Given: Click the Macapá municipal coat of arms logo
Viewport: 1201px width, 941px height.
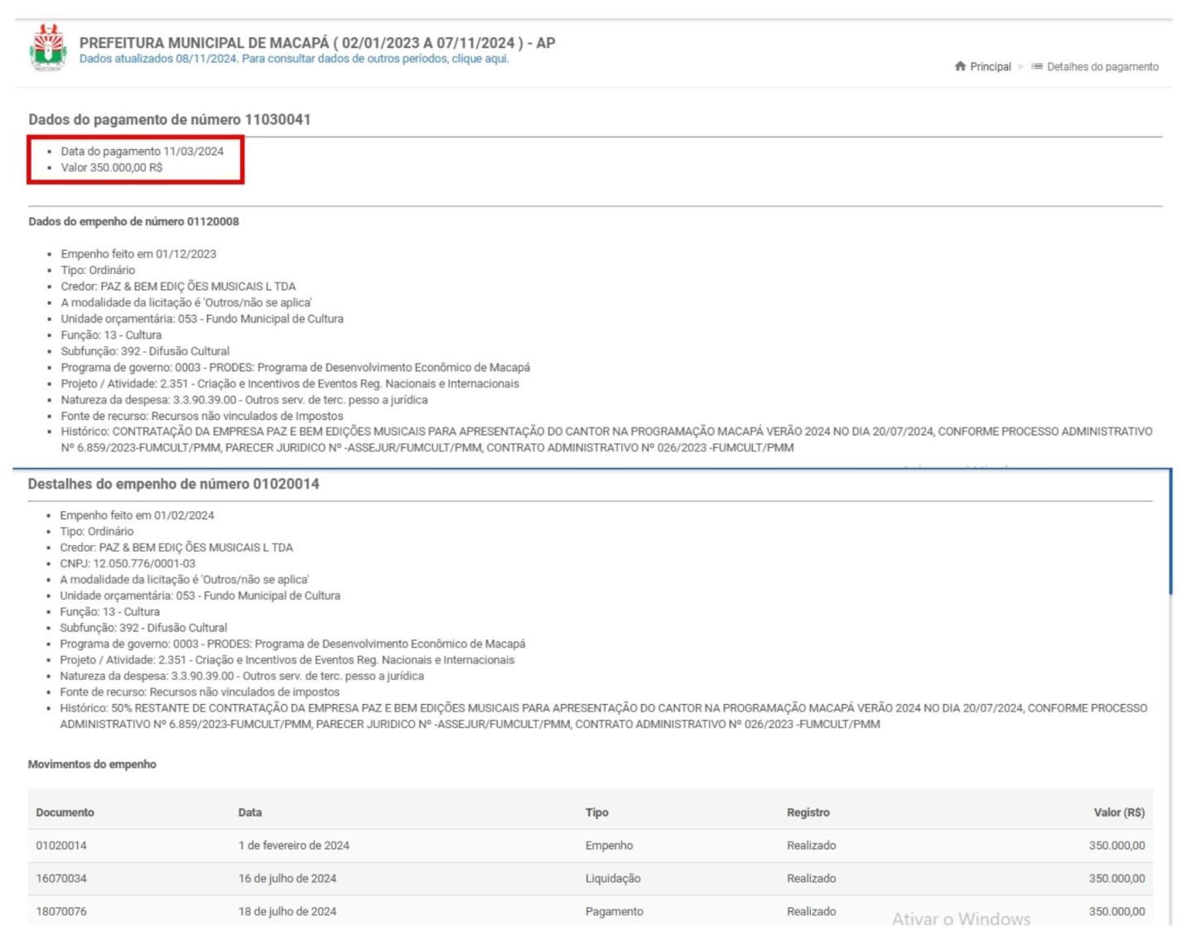Looking at the screenshot, I should (48, 48).
